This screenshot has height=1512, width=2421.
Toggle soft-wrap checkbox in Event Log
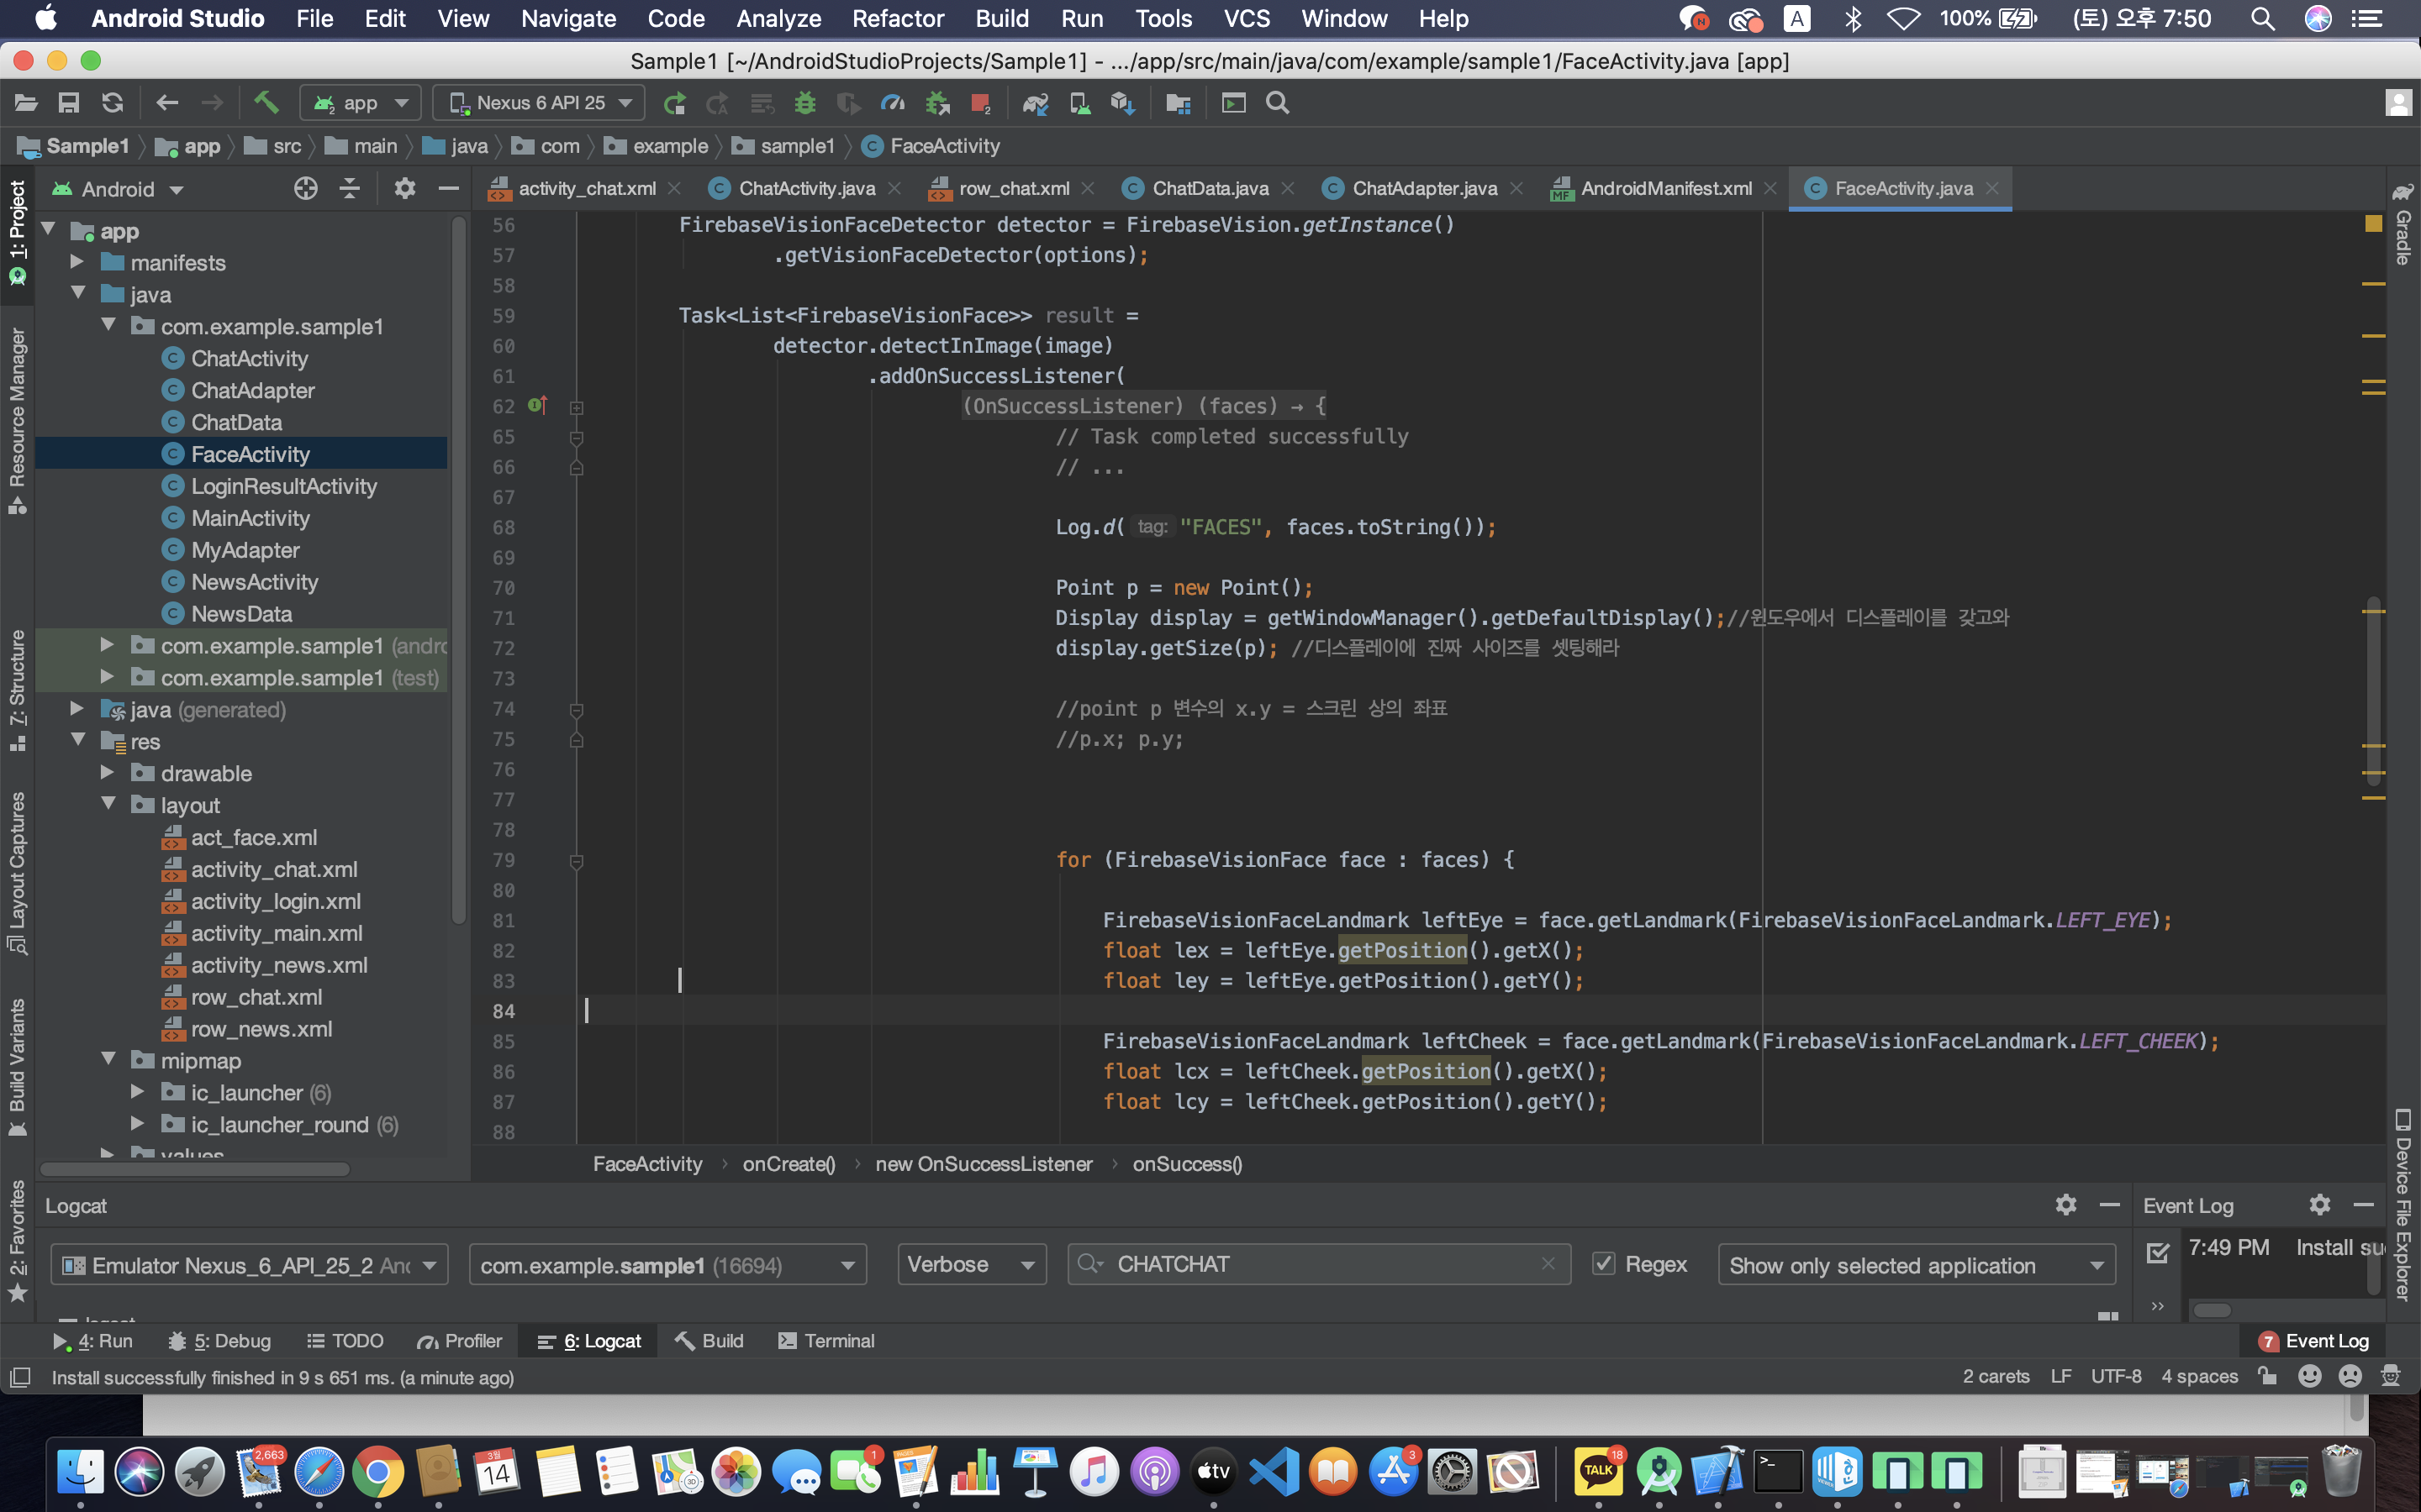tap(2158, 1252)
